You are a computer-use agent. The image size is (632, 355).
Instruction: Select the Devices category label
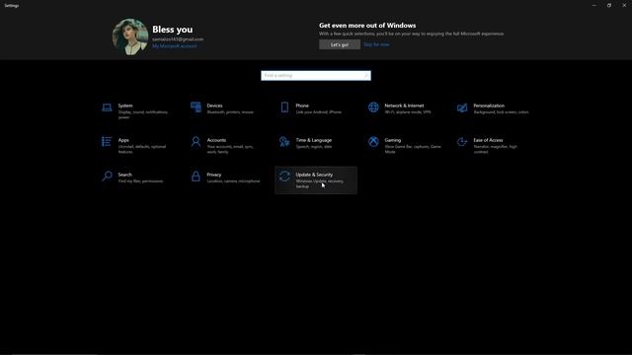coord(215,106)
